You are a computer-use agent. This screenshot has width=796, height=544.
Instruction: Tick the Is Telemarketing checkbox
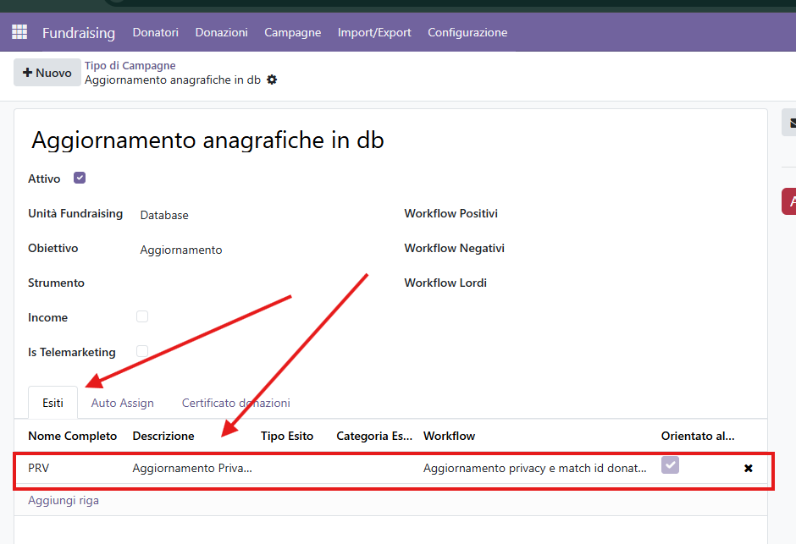coord(142,351)
